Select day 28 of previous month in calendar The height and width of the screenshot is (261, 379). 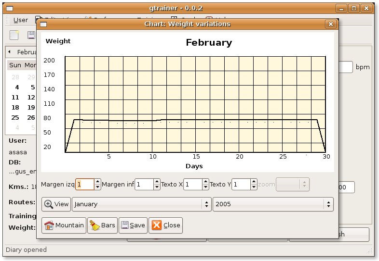(x=15, y=77)
